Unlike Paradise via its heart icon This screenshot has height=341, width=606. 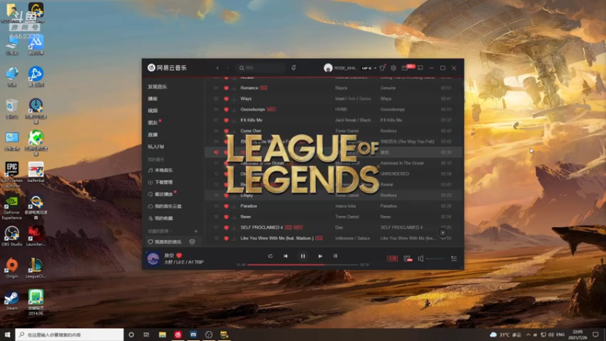[x=226, y=206]
